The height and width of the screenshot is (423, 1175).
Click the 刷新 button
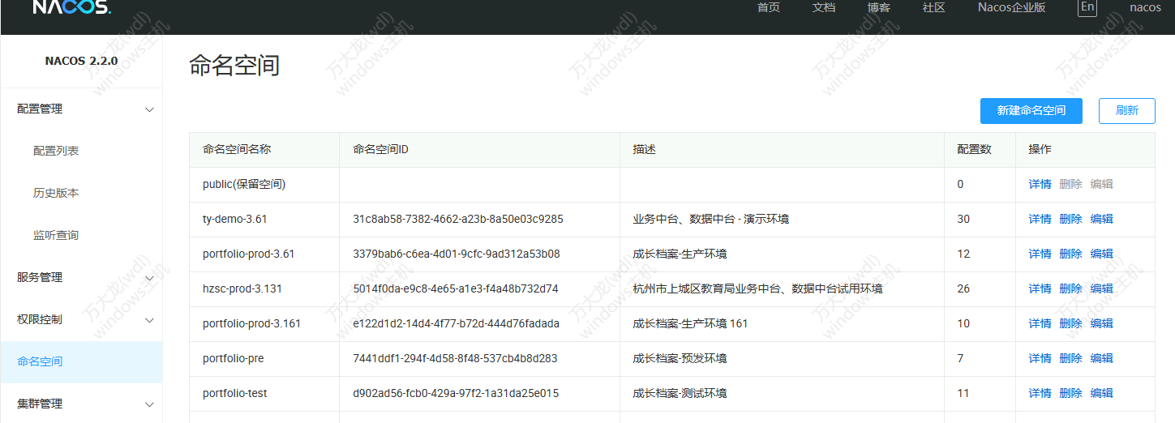point(1126,111)
